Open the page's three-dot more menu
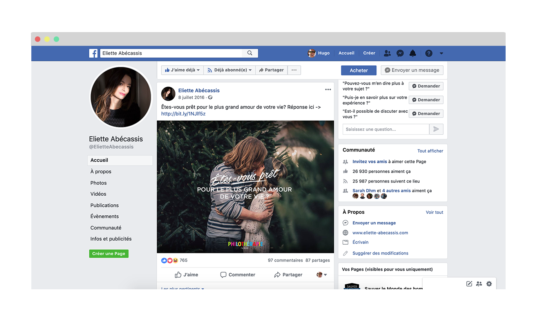Screen dimensions: 535x321 point(294,70)
